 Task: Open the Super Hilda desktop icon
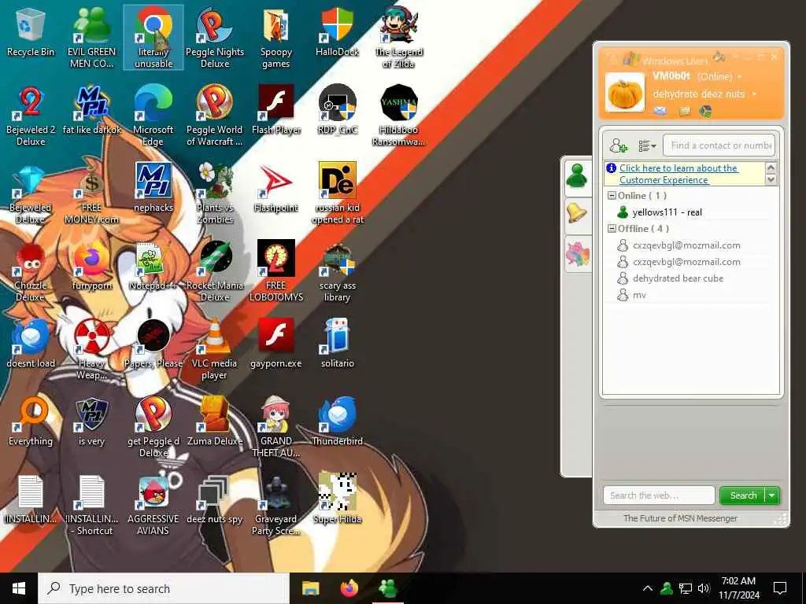click(x=337, y=499)
